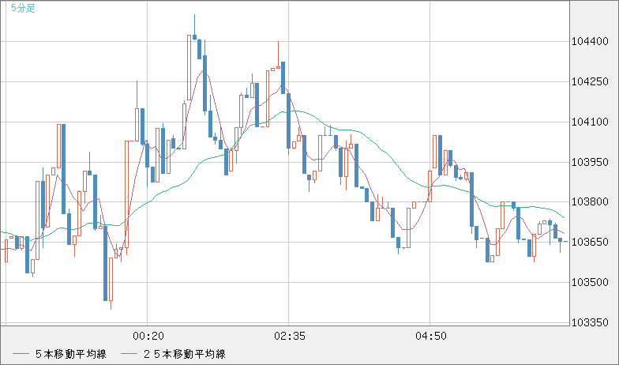Select the 103500 price axis label
Viewport: 619px width, 365px height.
[x=590, y=283]
